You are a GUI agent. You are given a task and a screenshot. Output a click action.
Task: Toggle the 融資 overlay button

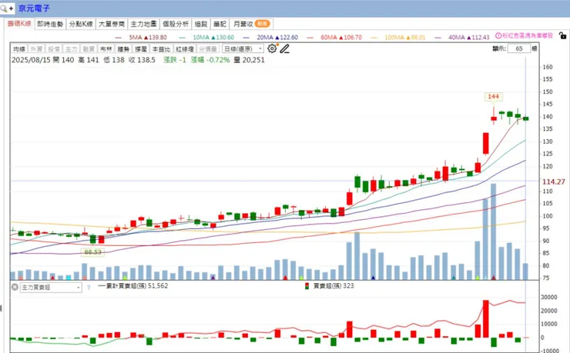coord(89,48)
